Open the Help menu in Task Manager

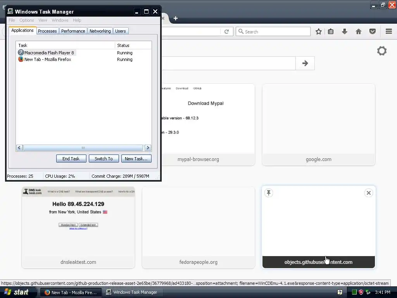point(77,20)
